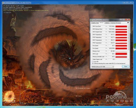Select the Hardware Giveaway tab
Image resolution: width=136 pixels, height=108 pixels.
(116, 23)
